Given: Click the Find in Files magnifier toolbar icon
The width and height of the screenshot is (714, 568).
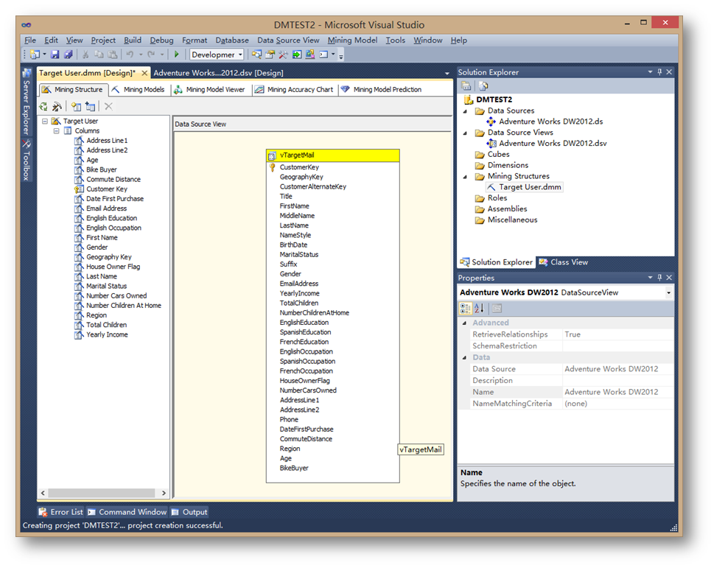Looking at the screenshot, I should coord(257,55).
